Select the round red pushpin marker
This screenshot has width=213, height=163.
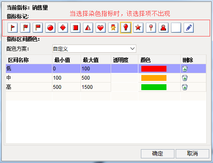click(151, 28)
